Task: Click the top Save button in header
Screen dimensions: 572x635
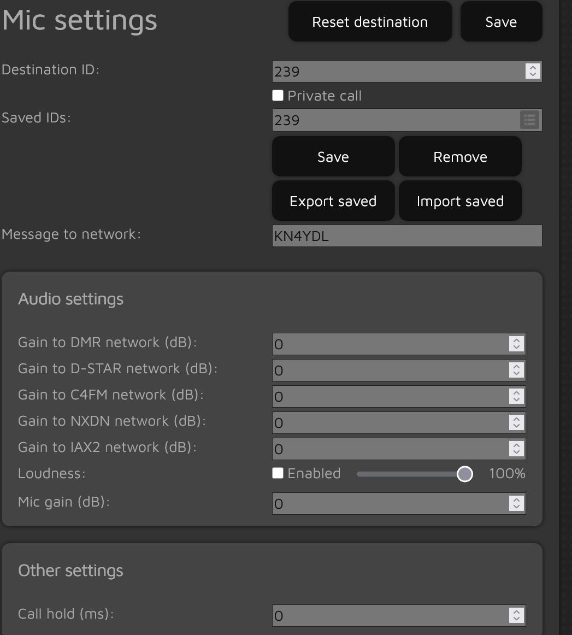Action: (x=501, y=22)
